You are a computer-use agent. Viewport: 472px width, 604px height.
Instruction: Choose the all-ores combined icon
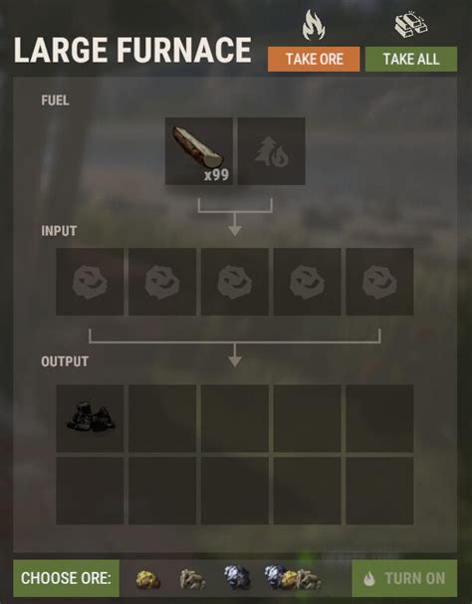(293, 578)
